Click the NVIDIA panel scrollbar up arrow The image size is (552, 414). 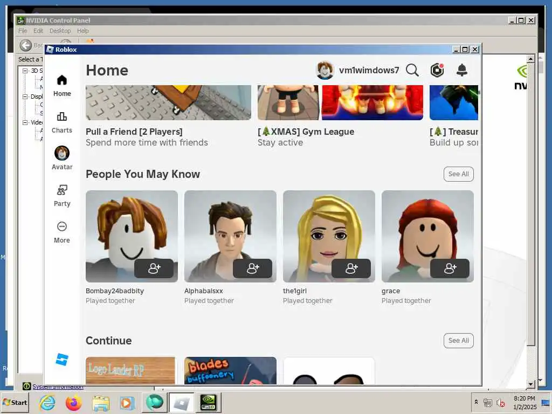[x=530, y=58]
